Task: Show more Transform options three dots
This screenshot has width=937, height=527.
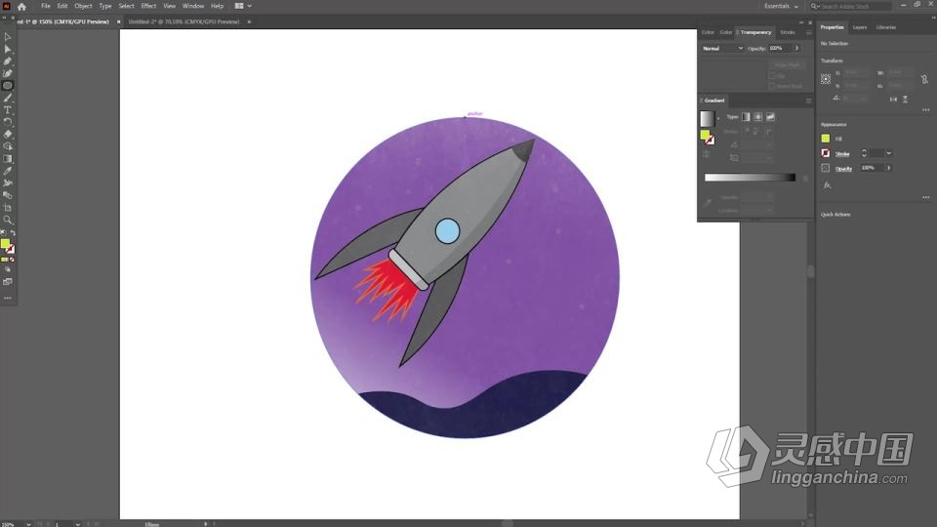Action: coord(925,110)
